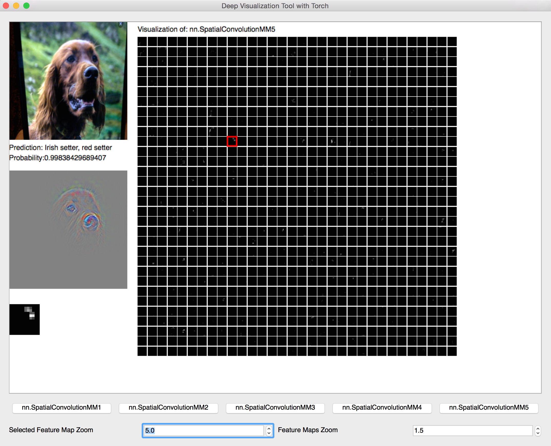Click the enlarged selected feature map preview
This screenshot has width=551, height=446.
click(24, 319)
